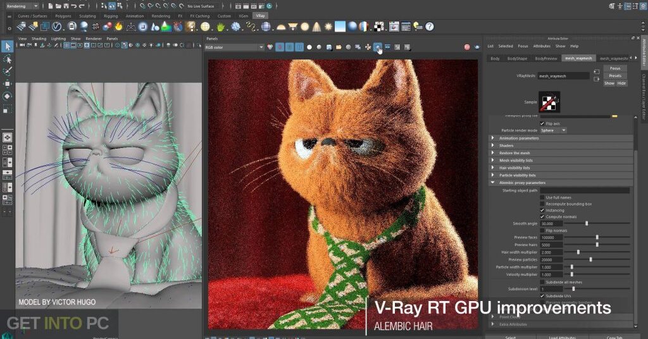Select the arrow Select tool in toolbox
This screenshot has height=339, width=648.
pos(7,47)
